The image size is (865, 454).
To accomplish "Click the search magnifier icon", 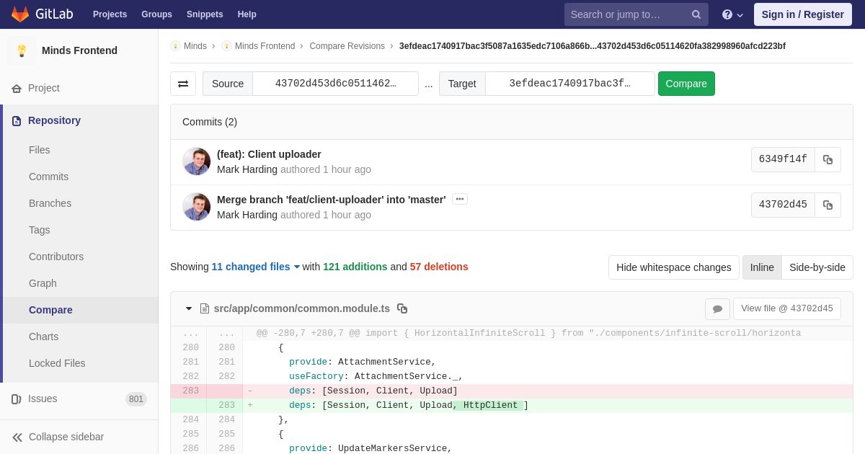I will (x=696, y=14).
